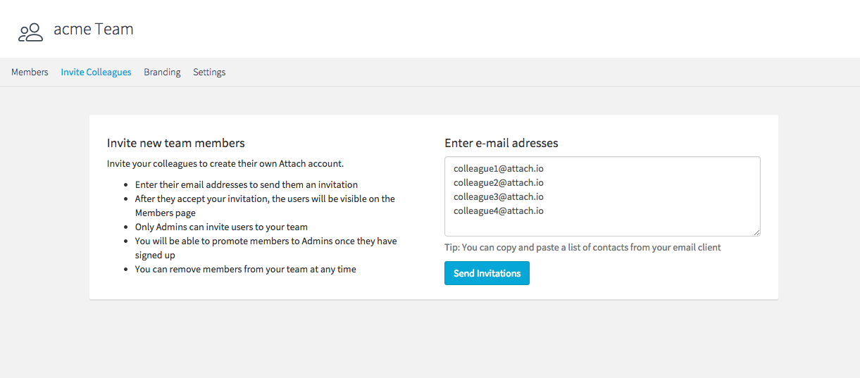Switch to the Branding tab
The image size is (860, 378).
162,72
